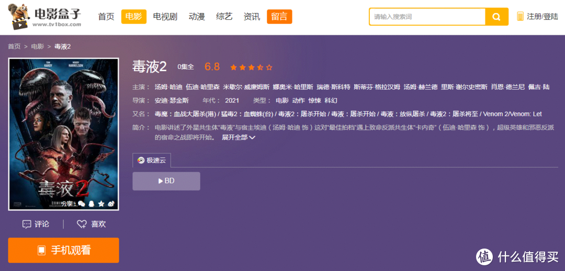
Task: Open 电影 in the top navigation
Action: coord(134,17)
